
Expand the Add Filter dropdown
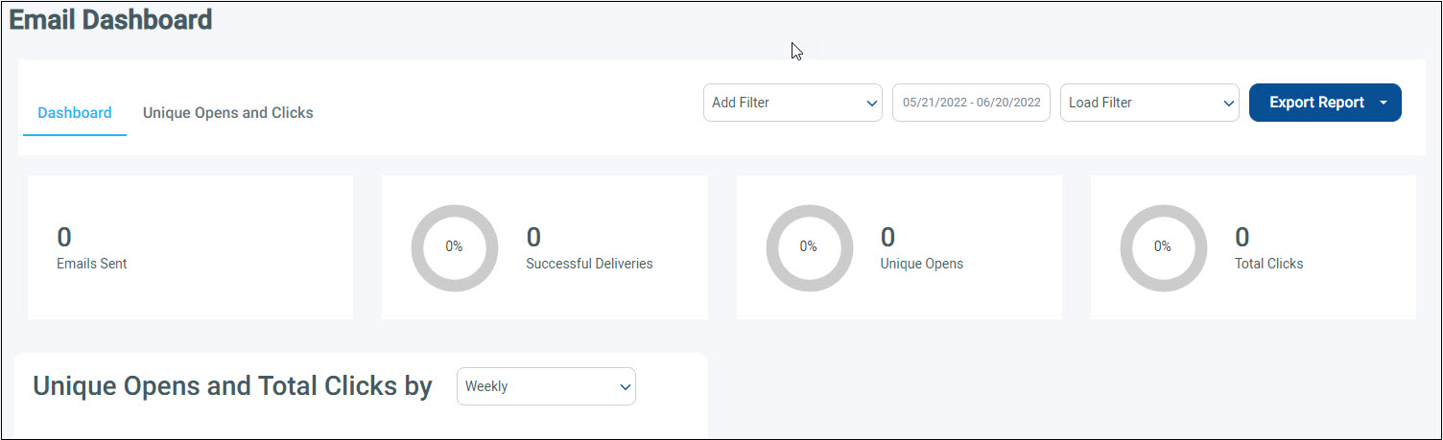[792, 103]
